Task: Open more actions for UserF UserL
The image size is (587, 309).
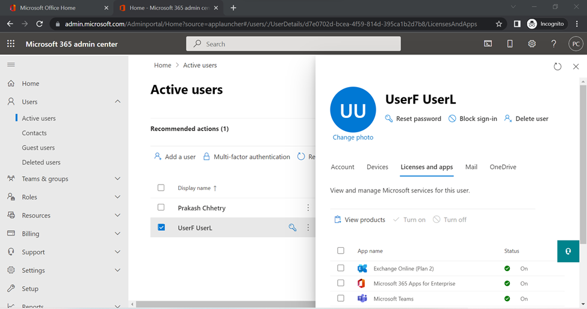Action: click(308, 227)
